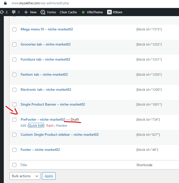Click the plus New icon

[x=26, y=12]
